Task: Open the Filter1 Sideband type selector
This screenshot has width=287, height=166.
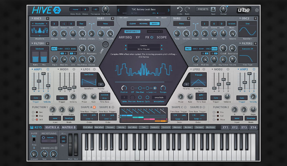Action: [x=39, y=49]
